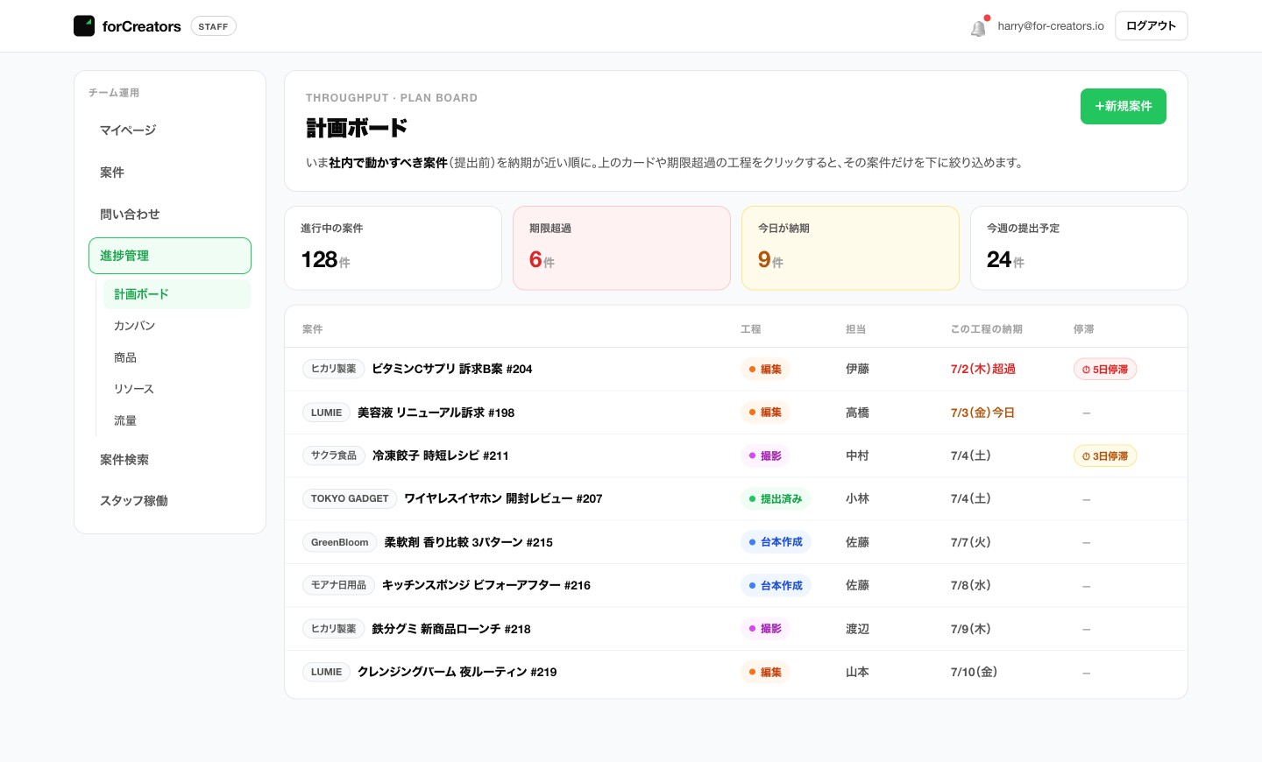The image size is (1262, 762).
Task: Click the 5日停滞 badge
Action: [1105, 370]
